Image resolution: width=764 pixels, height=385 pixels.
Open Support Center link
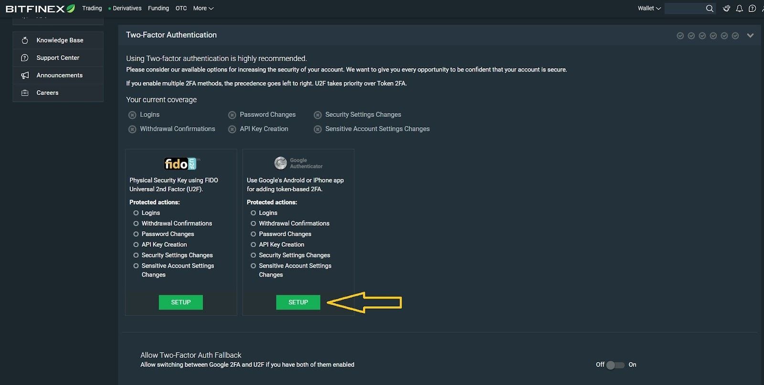point(58,58)
